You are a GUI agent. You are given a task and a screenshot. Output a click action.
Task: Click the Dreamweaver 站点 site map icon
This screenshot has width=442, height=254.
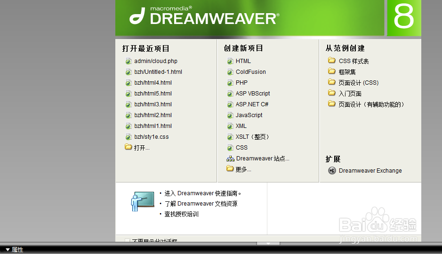(x=230, y=159)
